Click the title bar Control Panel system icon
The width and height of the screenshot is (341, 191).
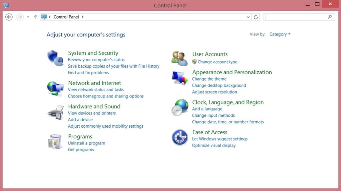(6, 5)
